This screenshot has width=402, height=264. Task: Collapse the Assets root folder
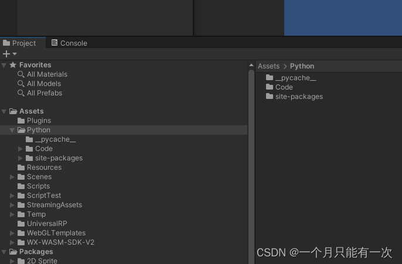(4, 112)
